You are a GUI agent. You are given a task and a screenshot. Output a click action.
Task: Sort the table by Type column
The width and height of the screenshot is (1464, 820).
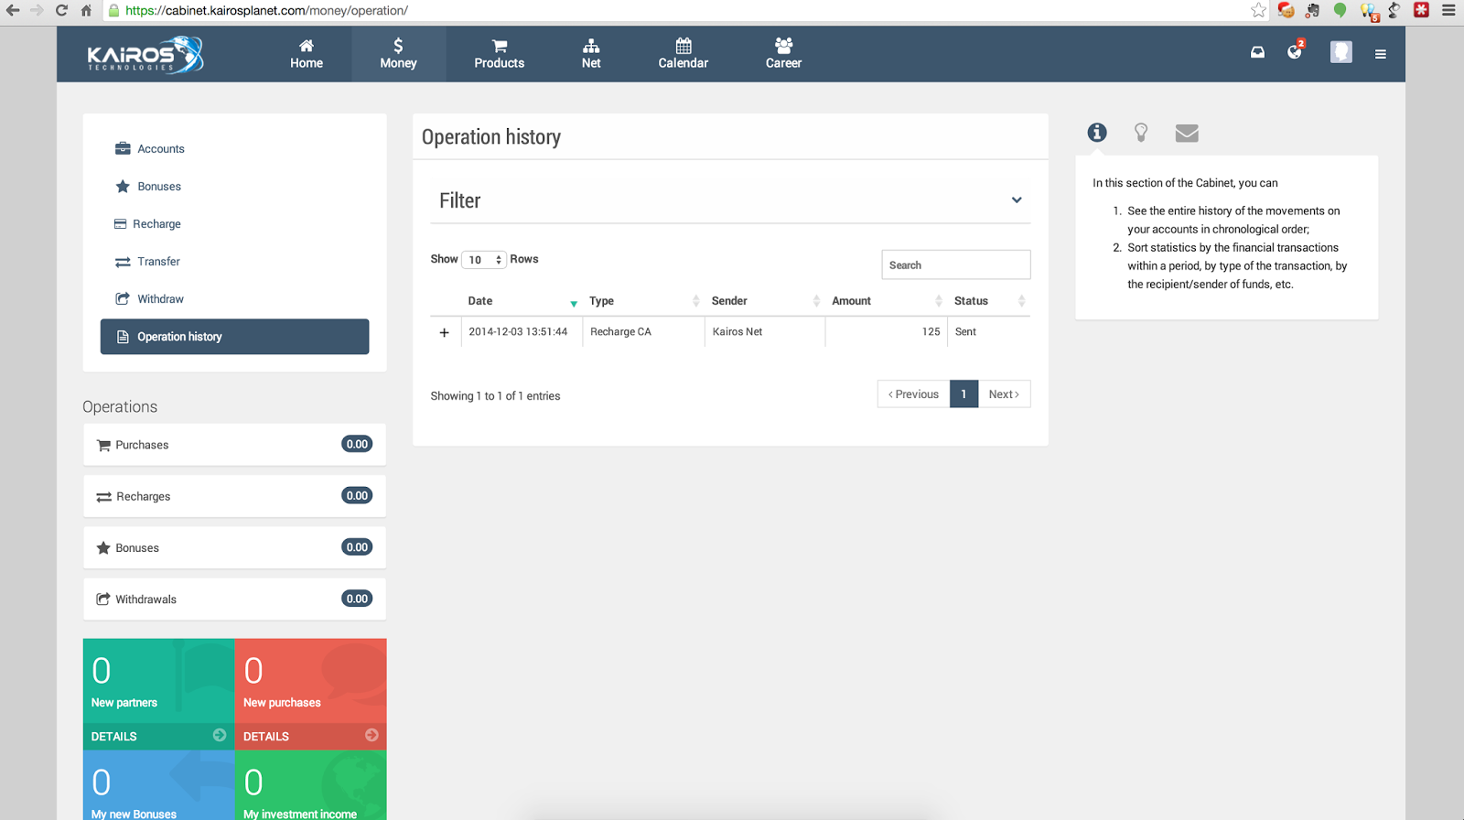tap(643, 301)
